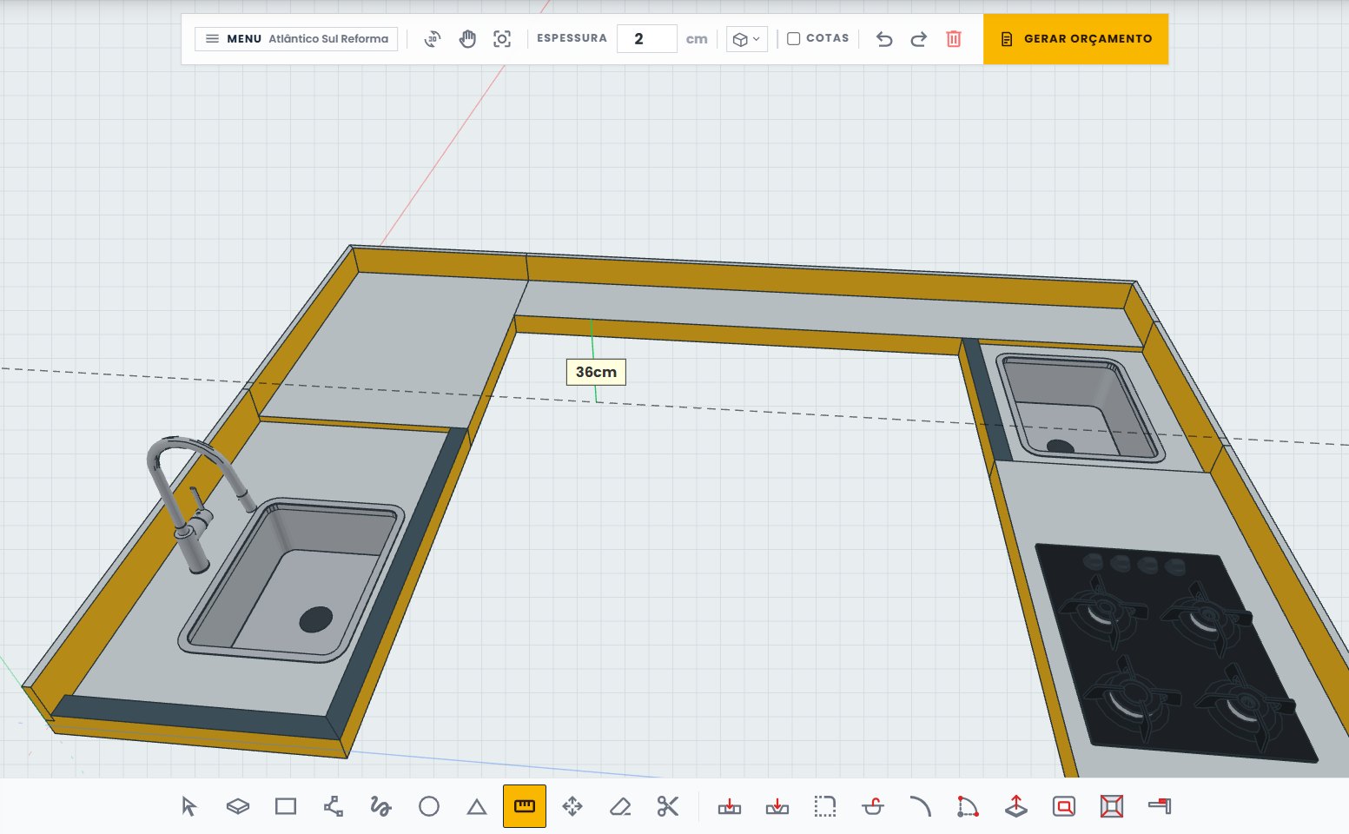Screen dimensions: 1349x834
Task: Click the GERAR ORÇAMENTO button
Action: [x=1075, y=39]
